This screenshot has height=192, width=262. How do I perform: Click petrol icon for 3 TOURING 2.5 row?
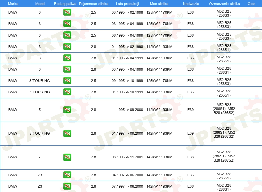[67, 80]
